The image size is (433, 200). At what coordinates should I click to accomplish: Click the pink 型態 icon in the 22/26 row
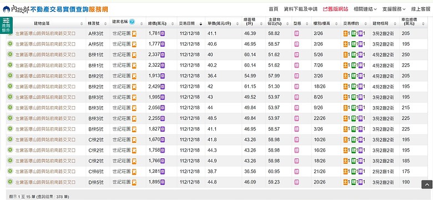[296, 118]
